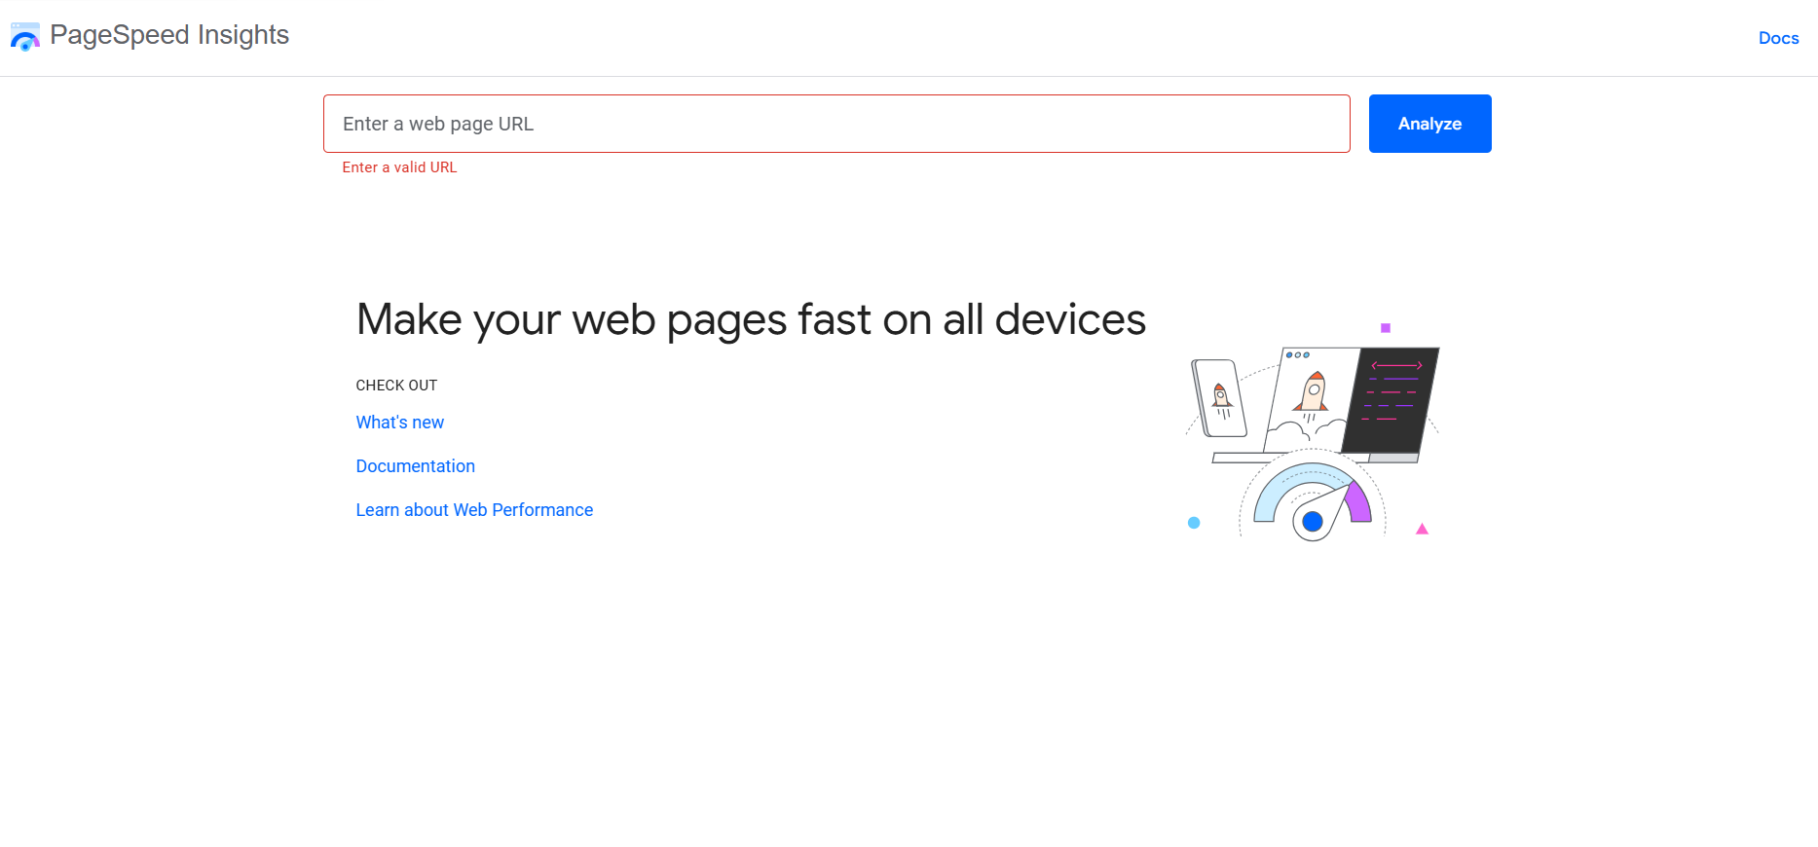Click the phone rocket illustration
Image resolution: width=1818 pixels, height=847 pixels.
point(1220,397)
